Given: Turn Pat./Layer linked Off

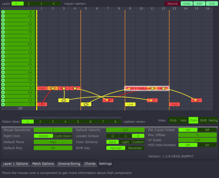Looking at the screenshot, I should (207, 130).
